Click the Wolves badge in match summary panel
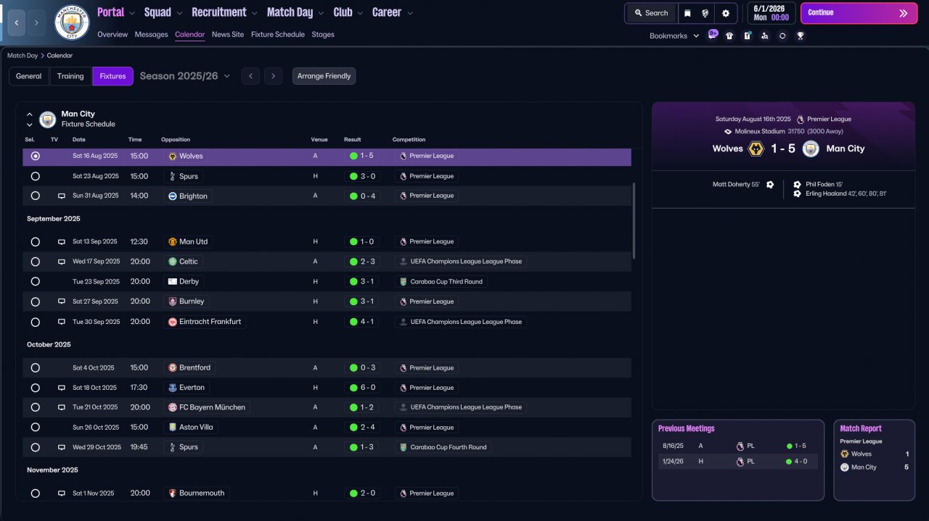This screenshot has width=929, height=521. (x=756, y=149)
